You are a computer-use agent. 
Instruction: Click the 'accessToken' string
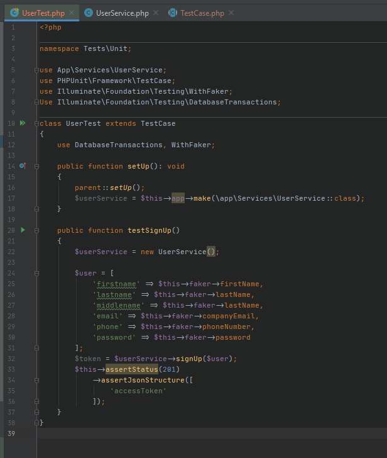[138, 391]
